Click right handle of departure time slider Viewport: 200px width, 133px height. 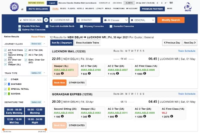point(46,130)
